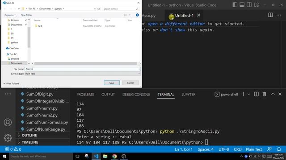Go up one folder level arrow
Screen dimensions: 286x160
click(x=19, y=9)
